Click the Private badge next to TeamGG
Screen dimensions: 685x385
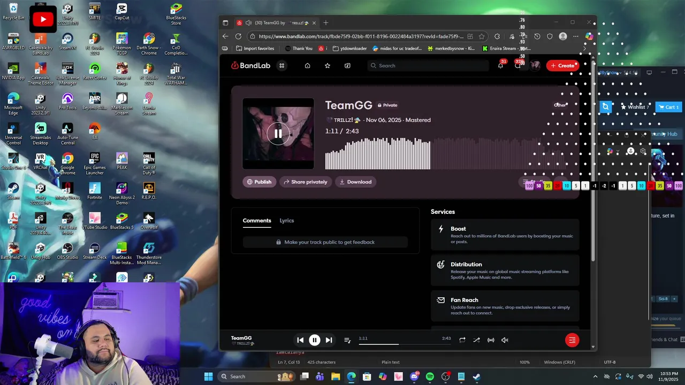tap(387, 105)
